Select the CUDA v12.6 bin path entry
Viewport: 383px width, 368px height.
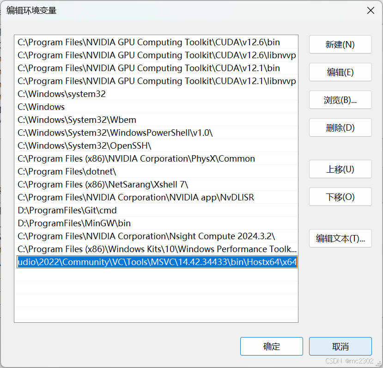tap(139, 42)
